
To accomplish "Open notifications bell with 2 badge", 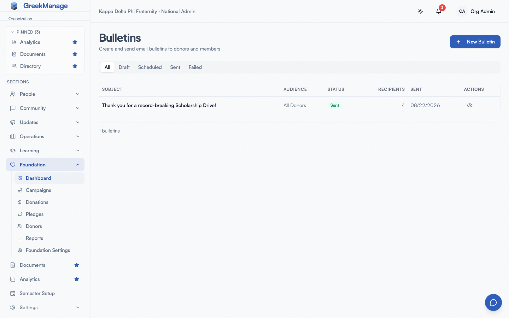I will (x=439, y=11).
